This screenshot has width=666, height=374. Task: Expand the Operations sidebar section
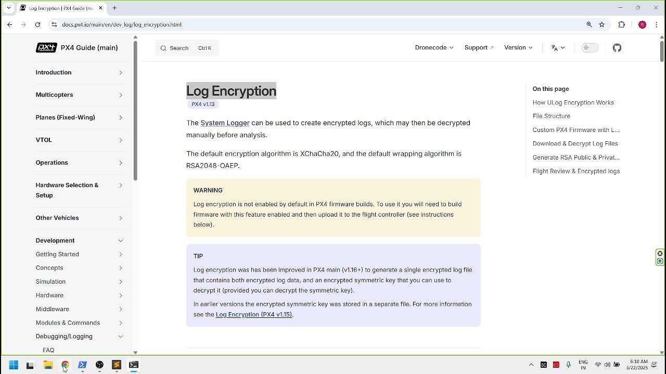[x=79, y=163]
